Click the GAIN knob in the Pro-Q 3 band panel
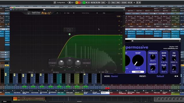Image resolution: width=184 pixels, height=103 pixels. click(x=70, y=62)
